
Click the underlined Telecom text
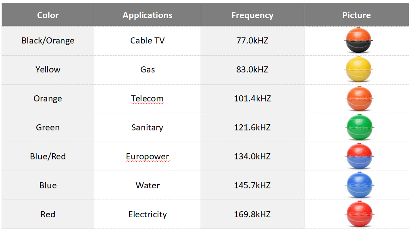147,99
